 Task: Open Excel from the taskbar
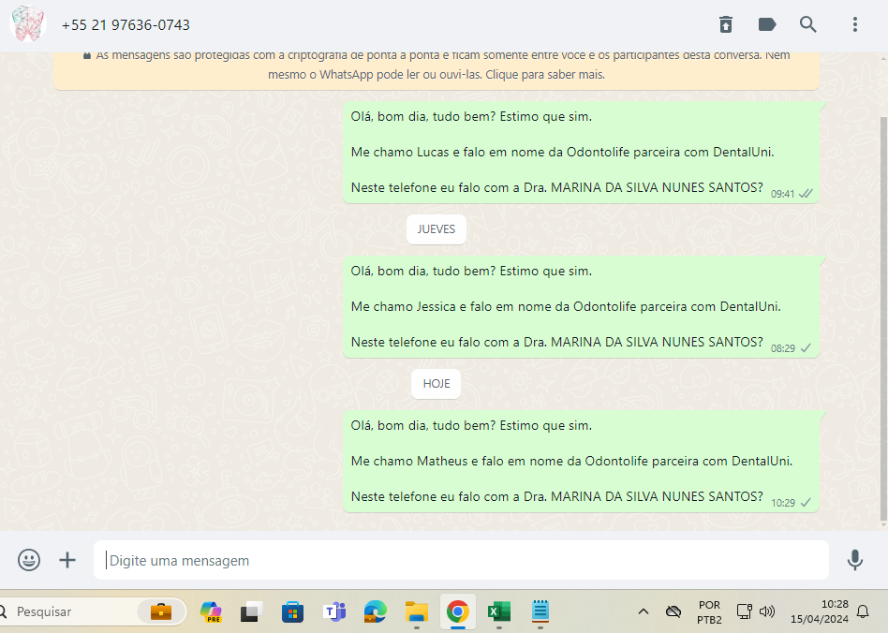(x=499, y=611)
